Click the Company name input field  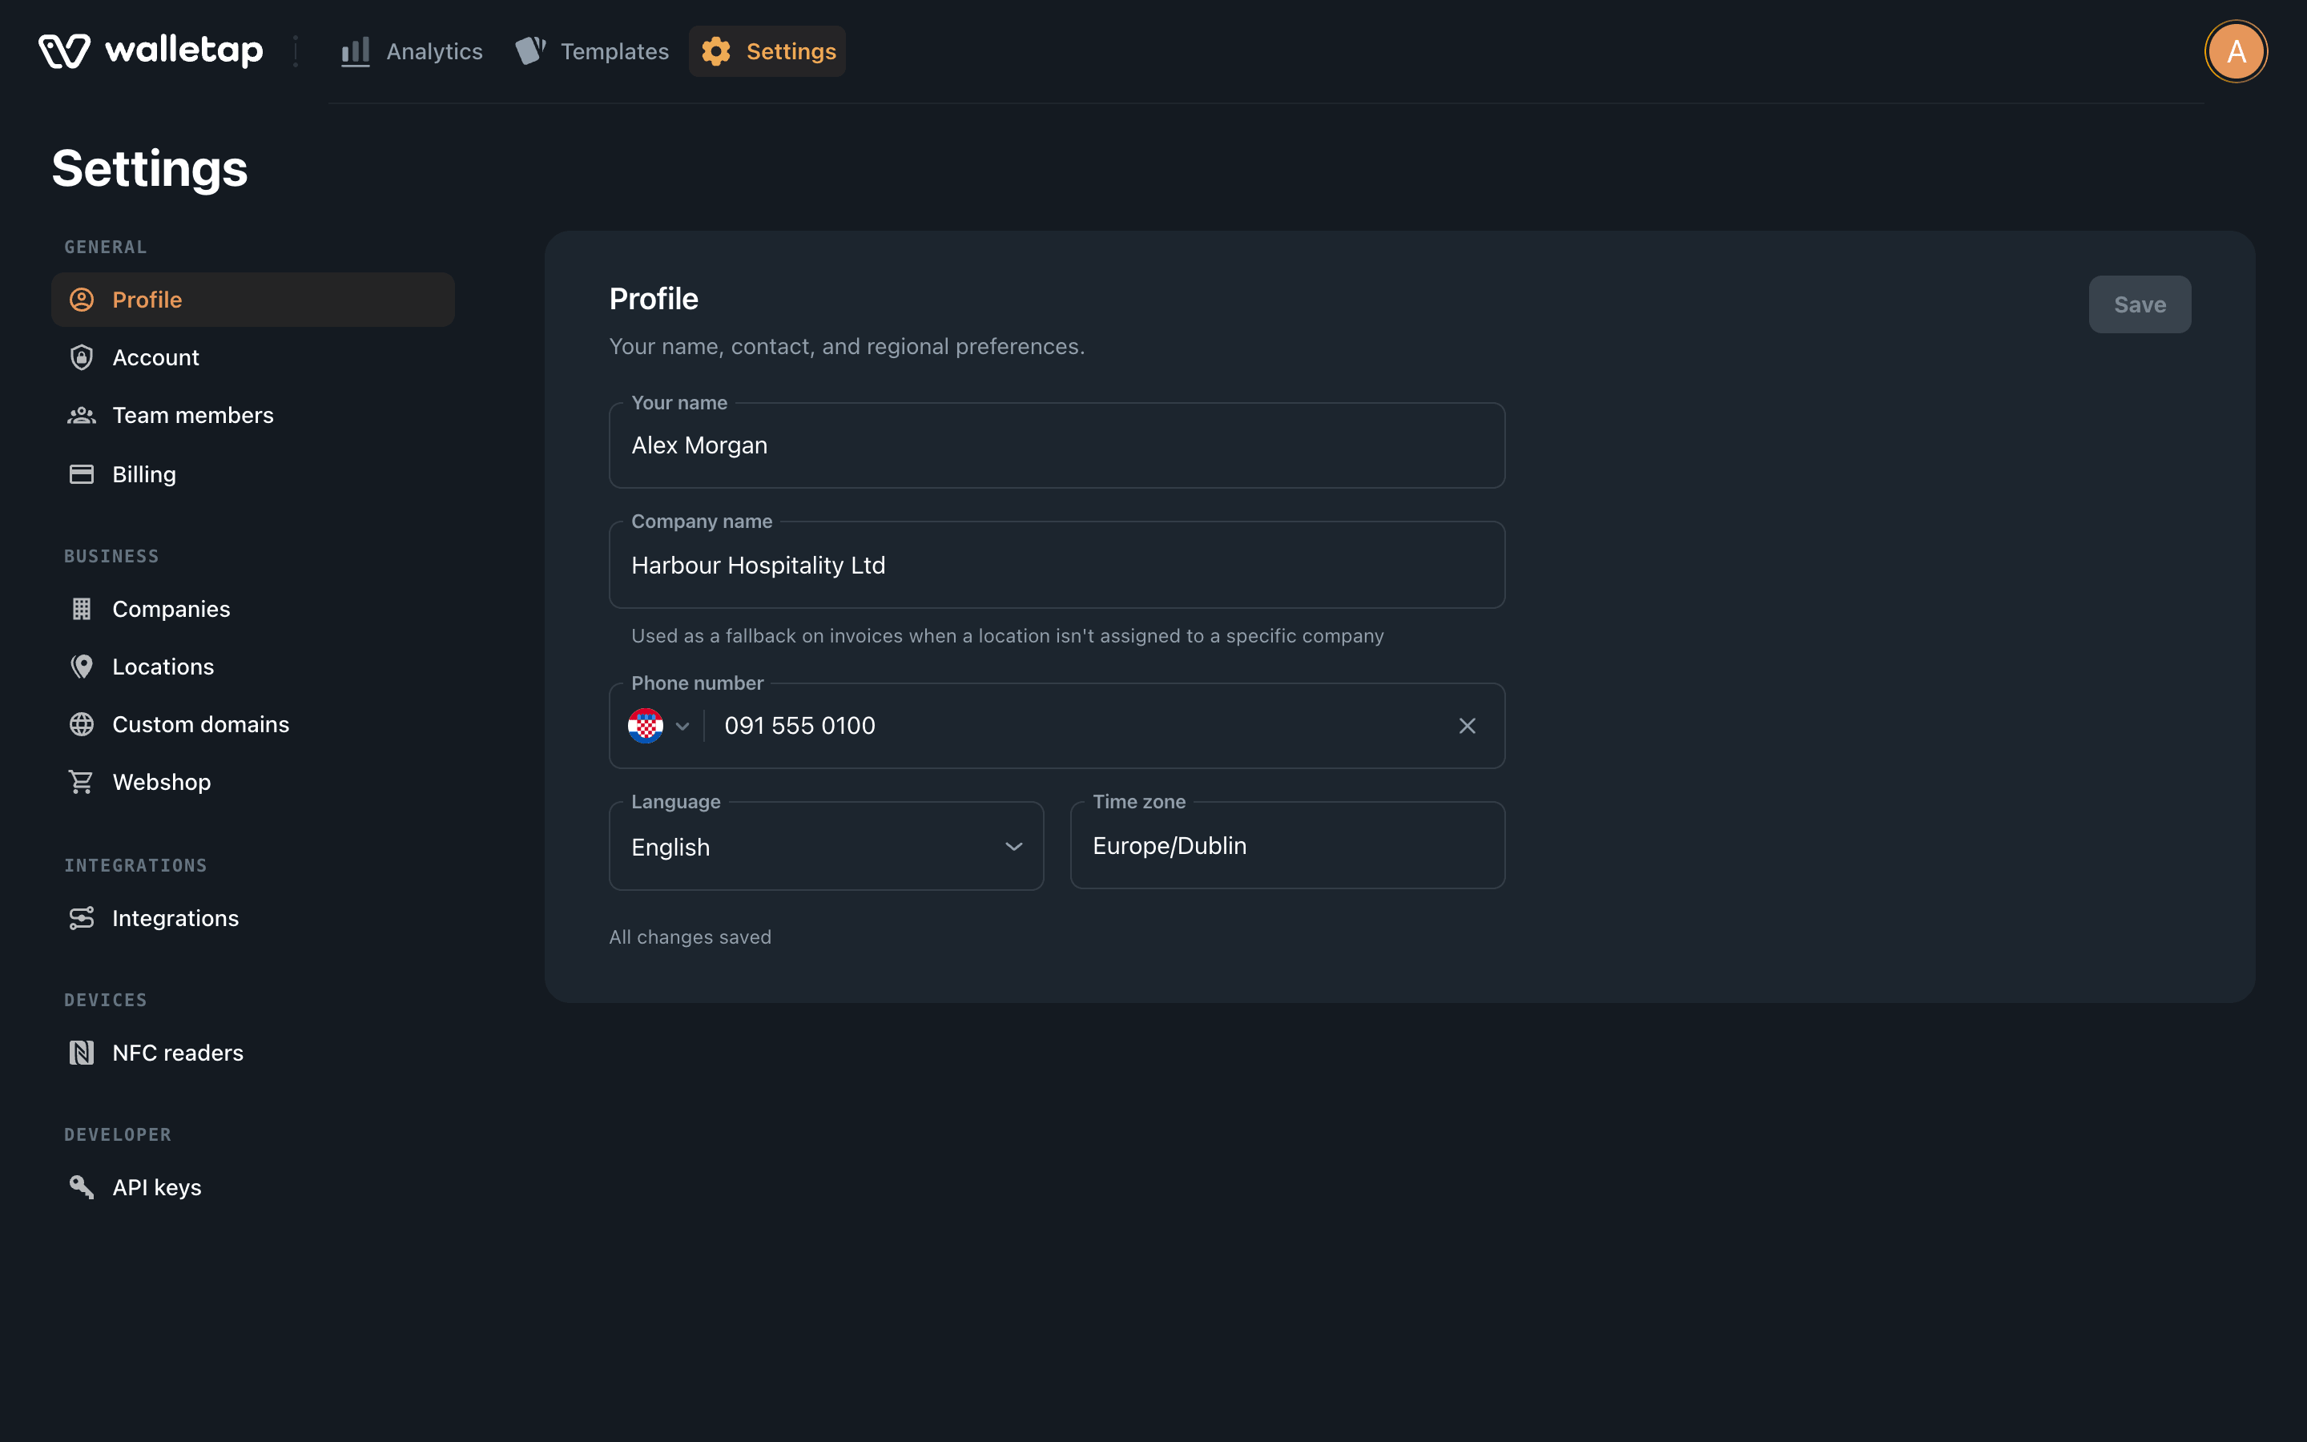point(1057,565)
